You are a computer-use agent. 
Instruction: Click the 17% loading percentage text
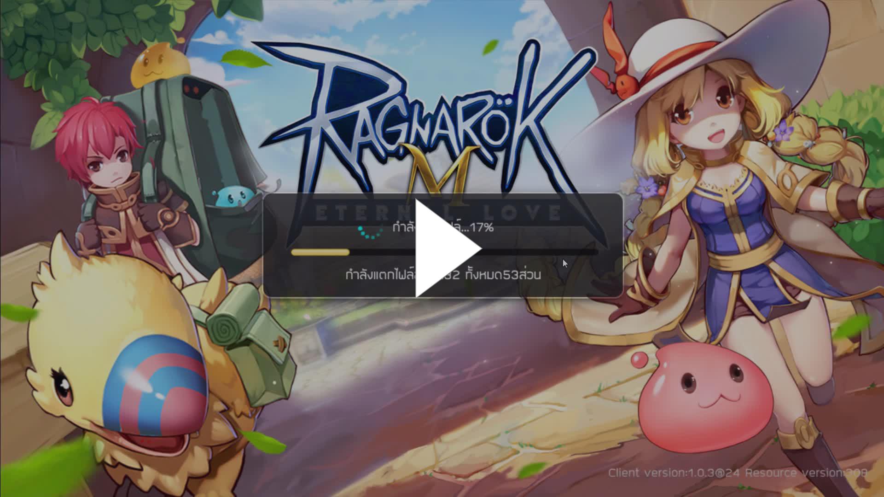(x=481, y=227)
